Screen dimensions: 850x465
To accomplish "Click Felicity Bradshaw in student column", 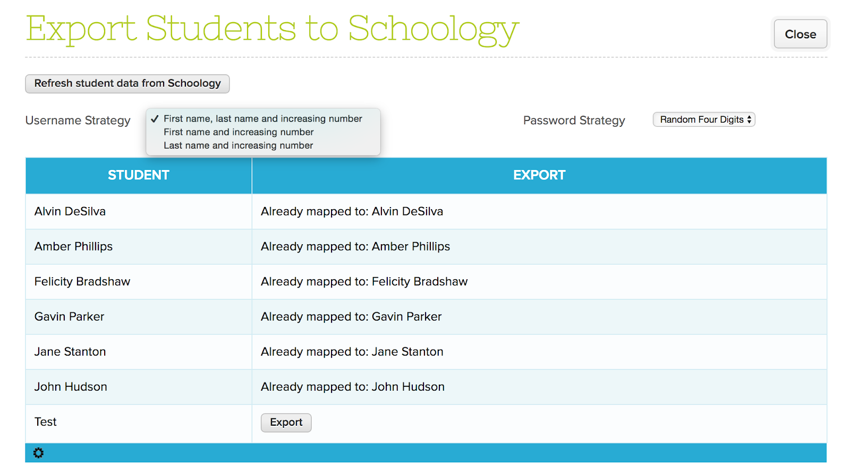I will 82,282.
